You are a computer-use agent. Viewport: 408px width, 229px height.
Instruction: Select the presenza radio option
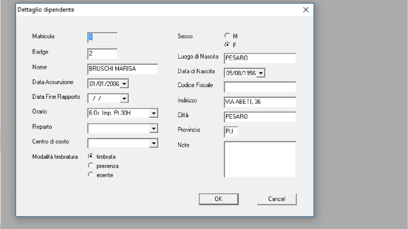click(90, 165)
